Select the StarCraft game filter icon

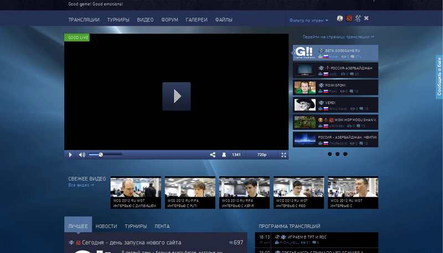[x=358, y=19]
